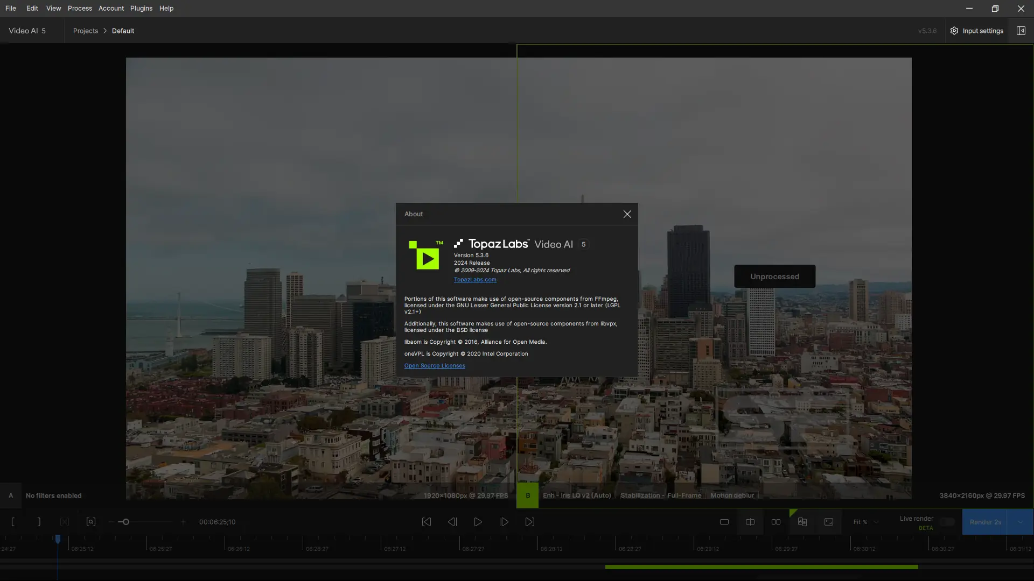Switch to single view layout

[x=724, y=522]
